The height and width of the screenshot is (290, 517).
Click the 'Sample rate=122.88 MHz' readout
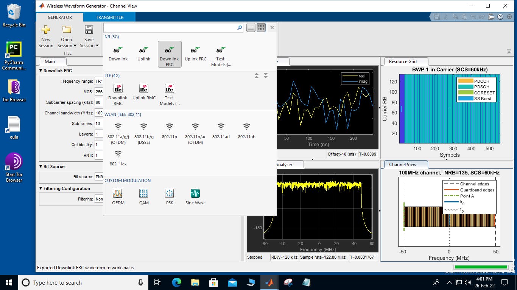(323, 257)
